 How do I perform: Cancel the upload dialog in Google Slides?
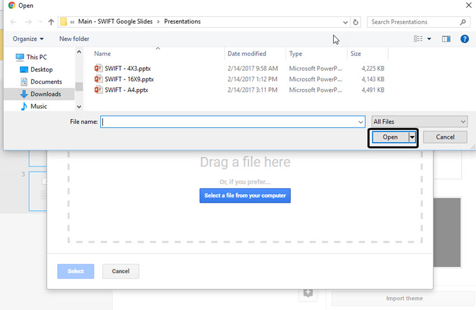tap(120, 271)
